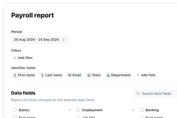Select the Team identifier chip
This screenshot has width=177, height=118.
point(94,75)
